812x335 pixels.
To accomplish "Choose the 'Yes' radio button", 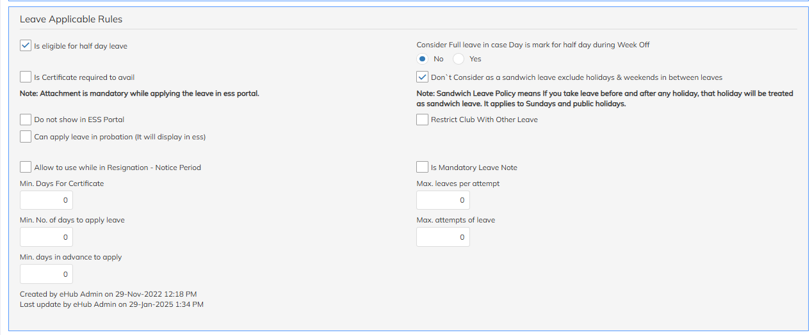I will click(459, 59).
